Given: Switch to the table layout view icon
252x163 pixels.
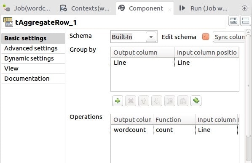Looking at the screenshot, I should tap(234, 21).
